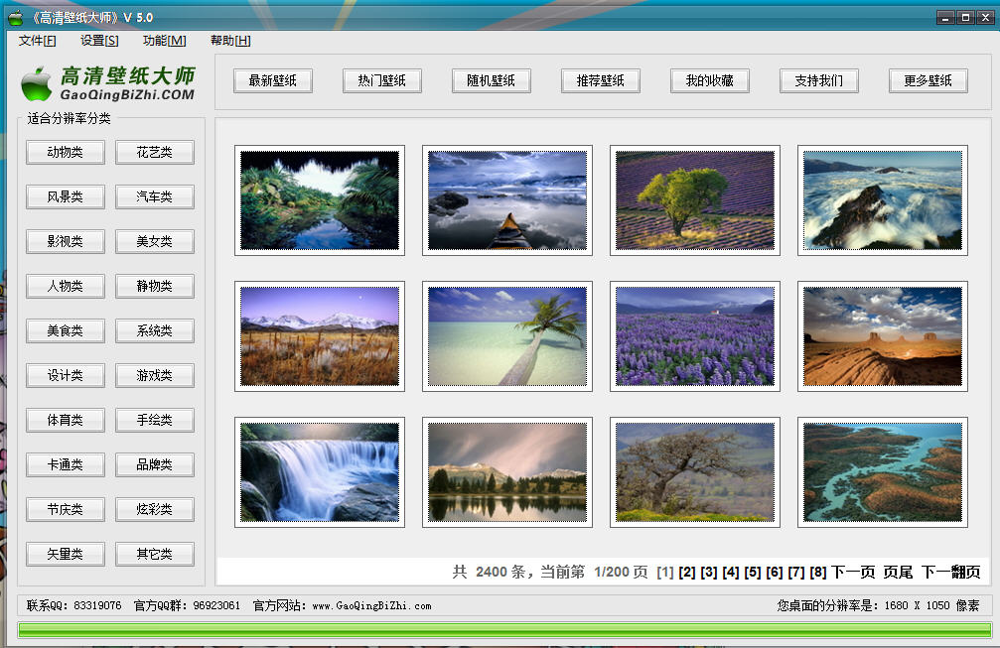Open the snowy mountains grassland wallpaper
This screenshot has height=648, width=1000.
(x=320, y=335)
